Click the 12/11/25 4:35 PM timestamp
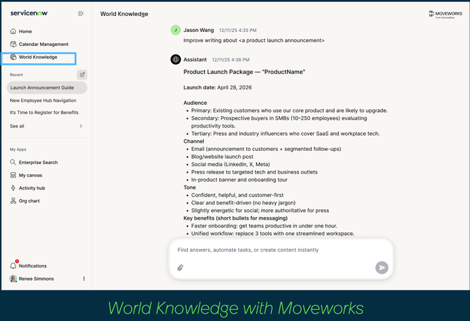470x321 pixels. pos(238,31)
